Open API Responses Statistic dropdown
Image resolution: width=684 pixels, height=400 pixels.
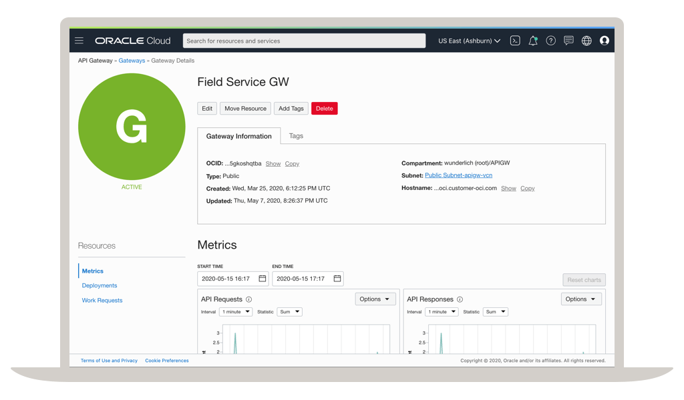495,311
